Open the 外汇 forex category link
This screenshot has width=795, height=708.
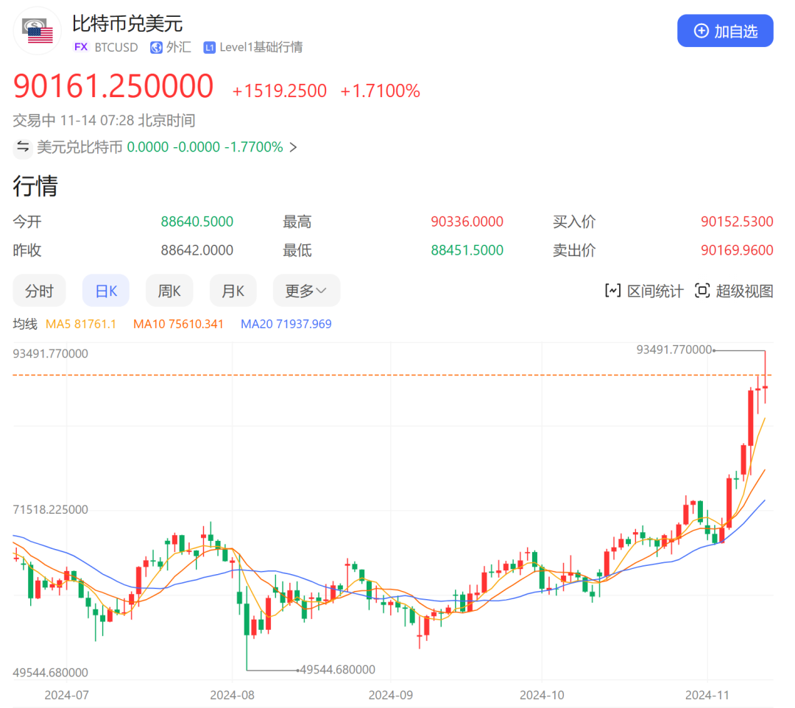[178, 47]
